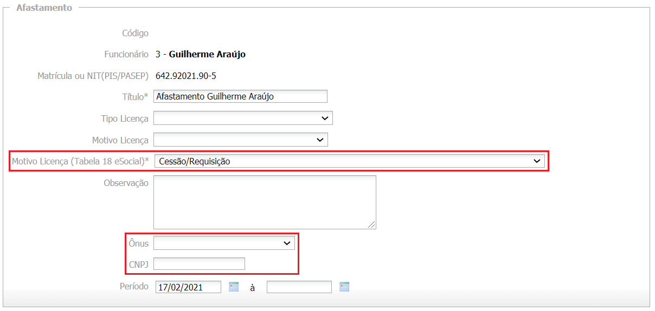Click the empty Período end date field
Image resolution: width=655 pixels, height=311 pixels.
[x=299, y=287]
